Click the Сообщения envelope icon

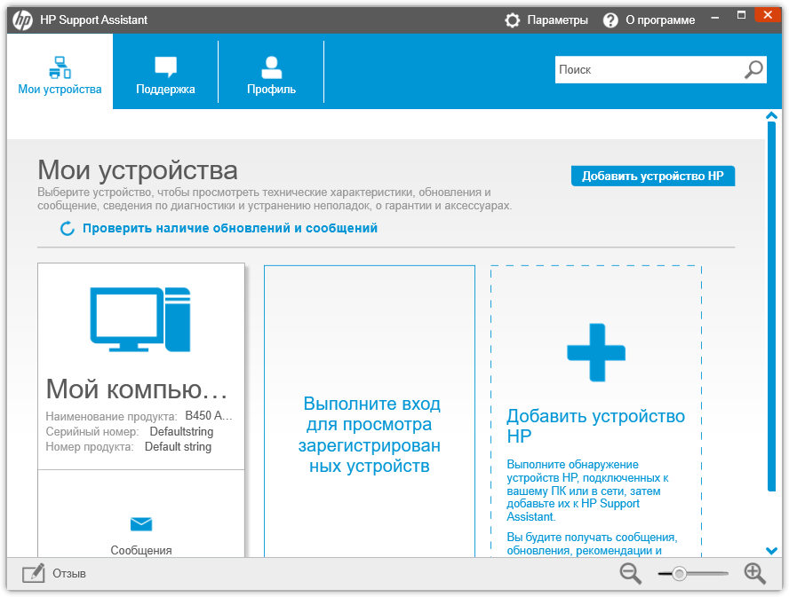pyautogui.click(x=141, y=524)
